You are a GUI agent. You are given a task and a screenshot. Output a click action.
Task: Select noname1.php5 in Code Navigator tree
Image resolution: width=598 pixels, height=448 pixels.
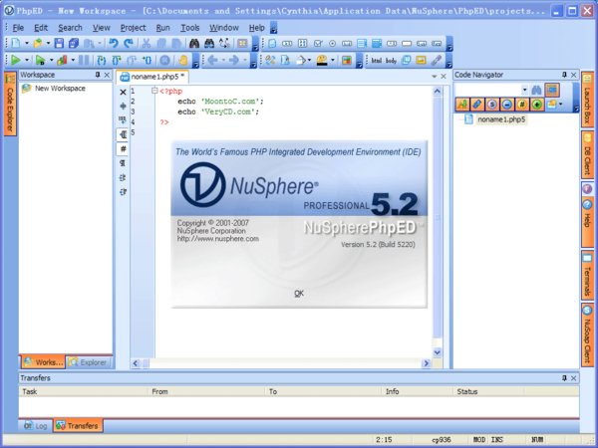500,119
